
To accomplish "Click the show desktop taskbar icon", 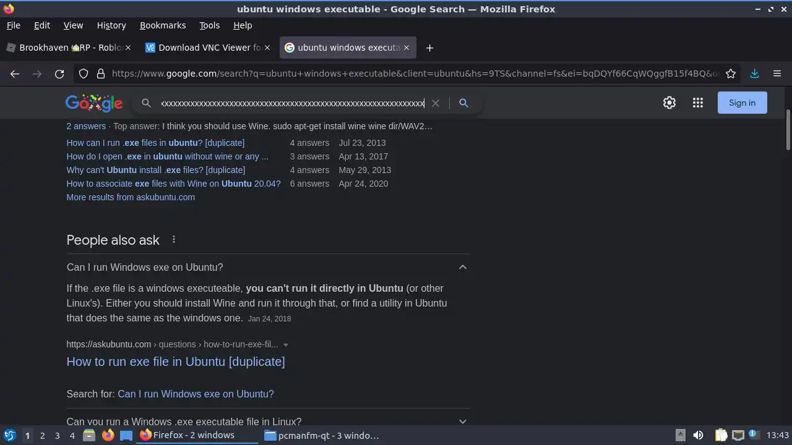I will pyautogui.click(x=126, y=435).
